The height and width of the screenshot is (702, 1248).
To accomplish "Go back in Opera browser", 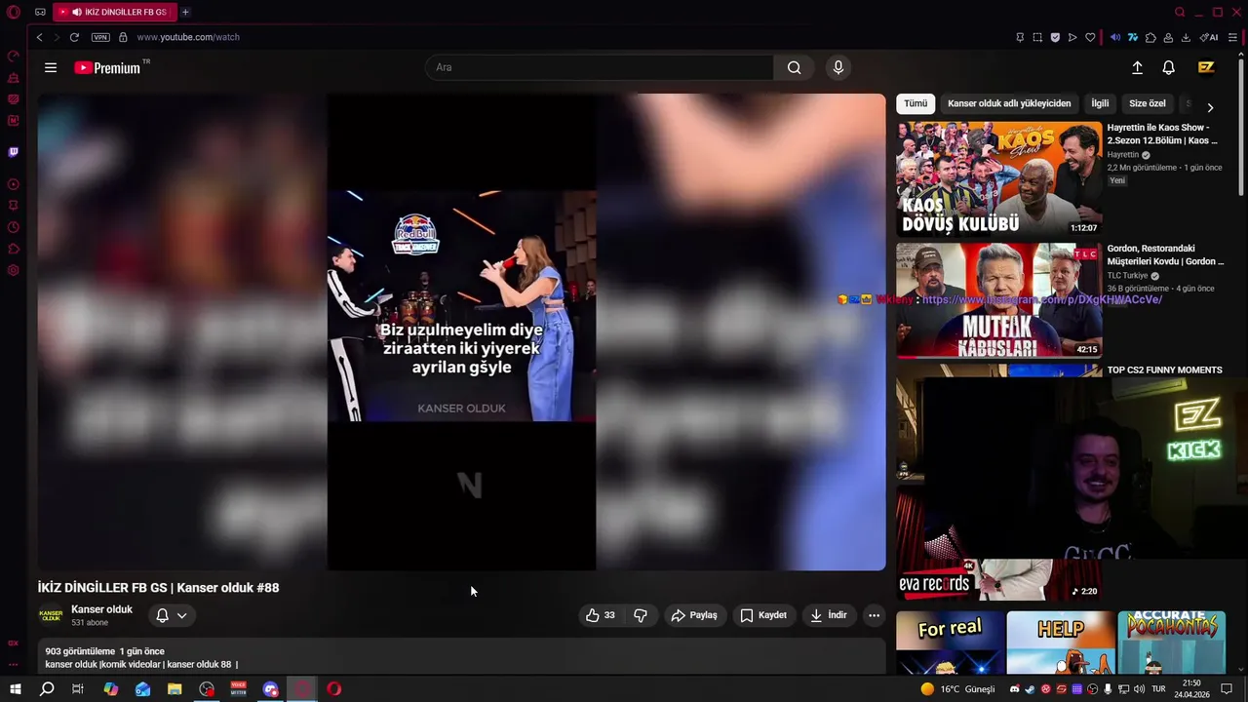I will (x=39, y=37).
